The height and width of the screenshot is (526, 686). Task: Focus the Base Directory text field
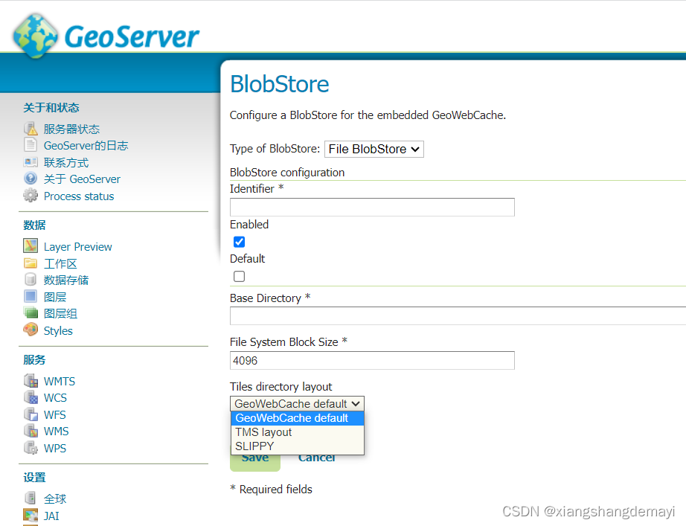pos(458,315)
